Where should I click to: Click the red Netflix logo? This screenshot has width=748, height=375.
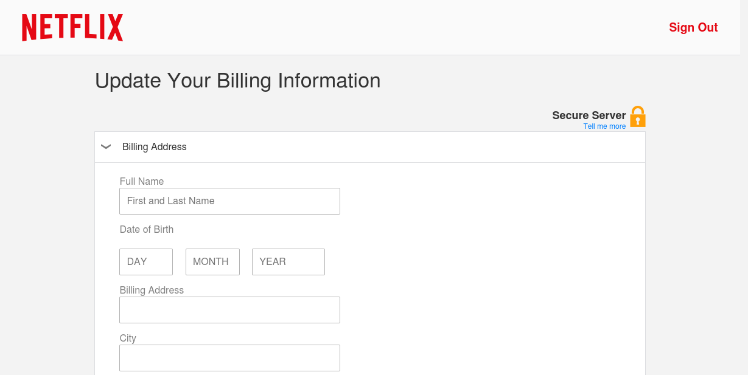[x=72, y=27]
